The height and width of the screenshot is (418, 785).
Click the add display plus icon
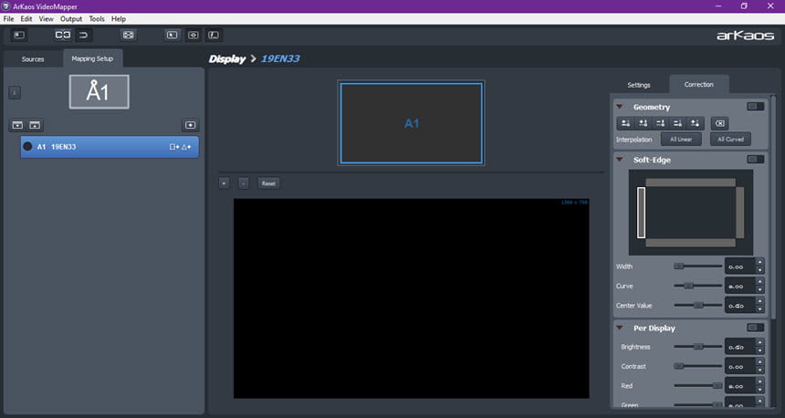pyautogui.click(x=190, y=125)
